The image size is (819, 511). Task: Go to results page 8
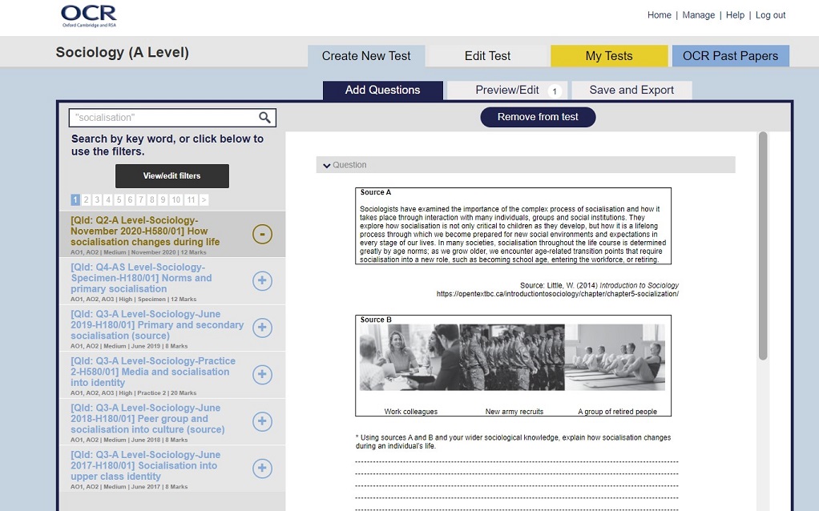coord(152,199)
